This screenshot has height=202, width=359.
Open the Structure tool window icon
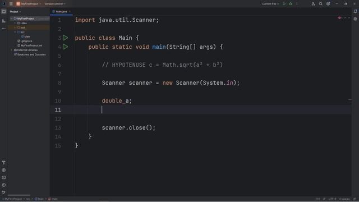[x=4, y=21]
